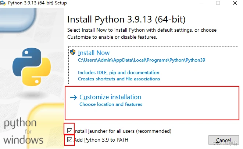
Task: Click the maximize button in title bar
Action: 218,3
